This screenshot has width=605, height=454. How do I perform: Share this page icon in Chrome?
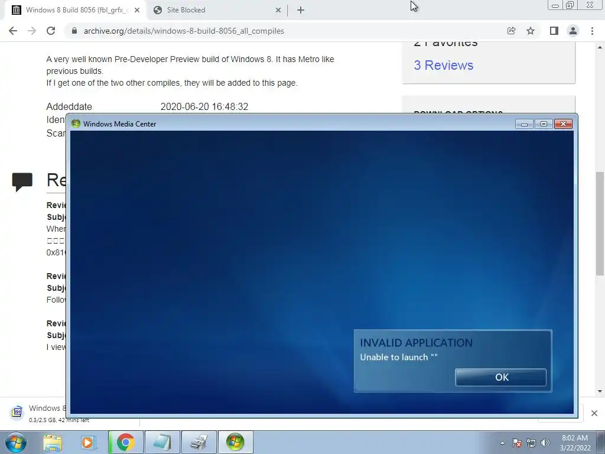tap(511, 31)
